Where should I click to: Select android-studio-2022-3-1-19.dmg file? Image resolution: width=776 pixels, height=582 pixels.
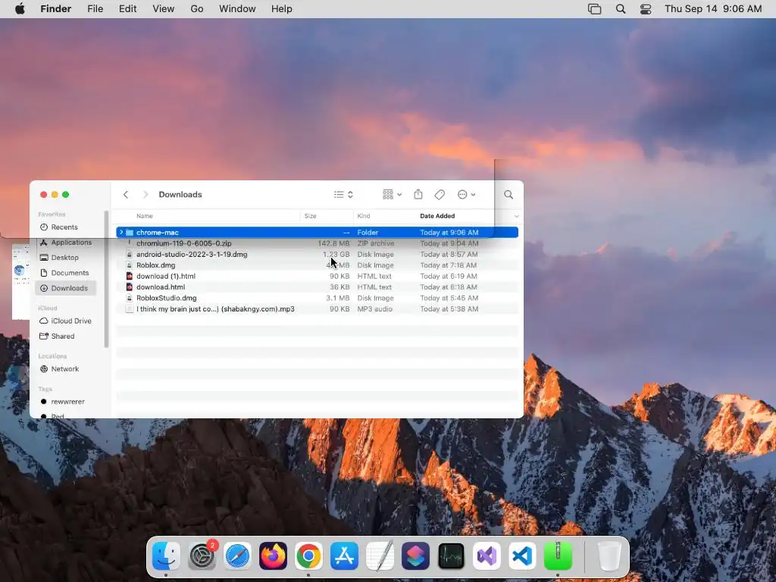pyautogui.click(x=318, y=254)
